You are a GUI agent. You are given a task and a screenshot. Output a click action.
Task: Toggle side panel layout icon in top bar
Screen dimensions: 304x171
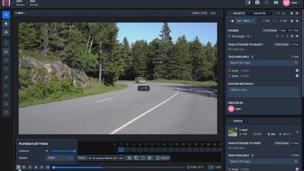coord(248,2)
